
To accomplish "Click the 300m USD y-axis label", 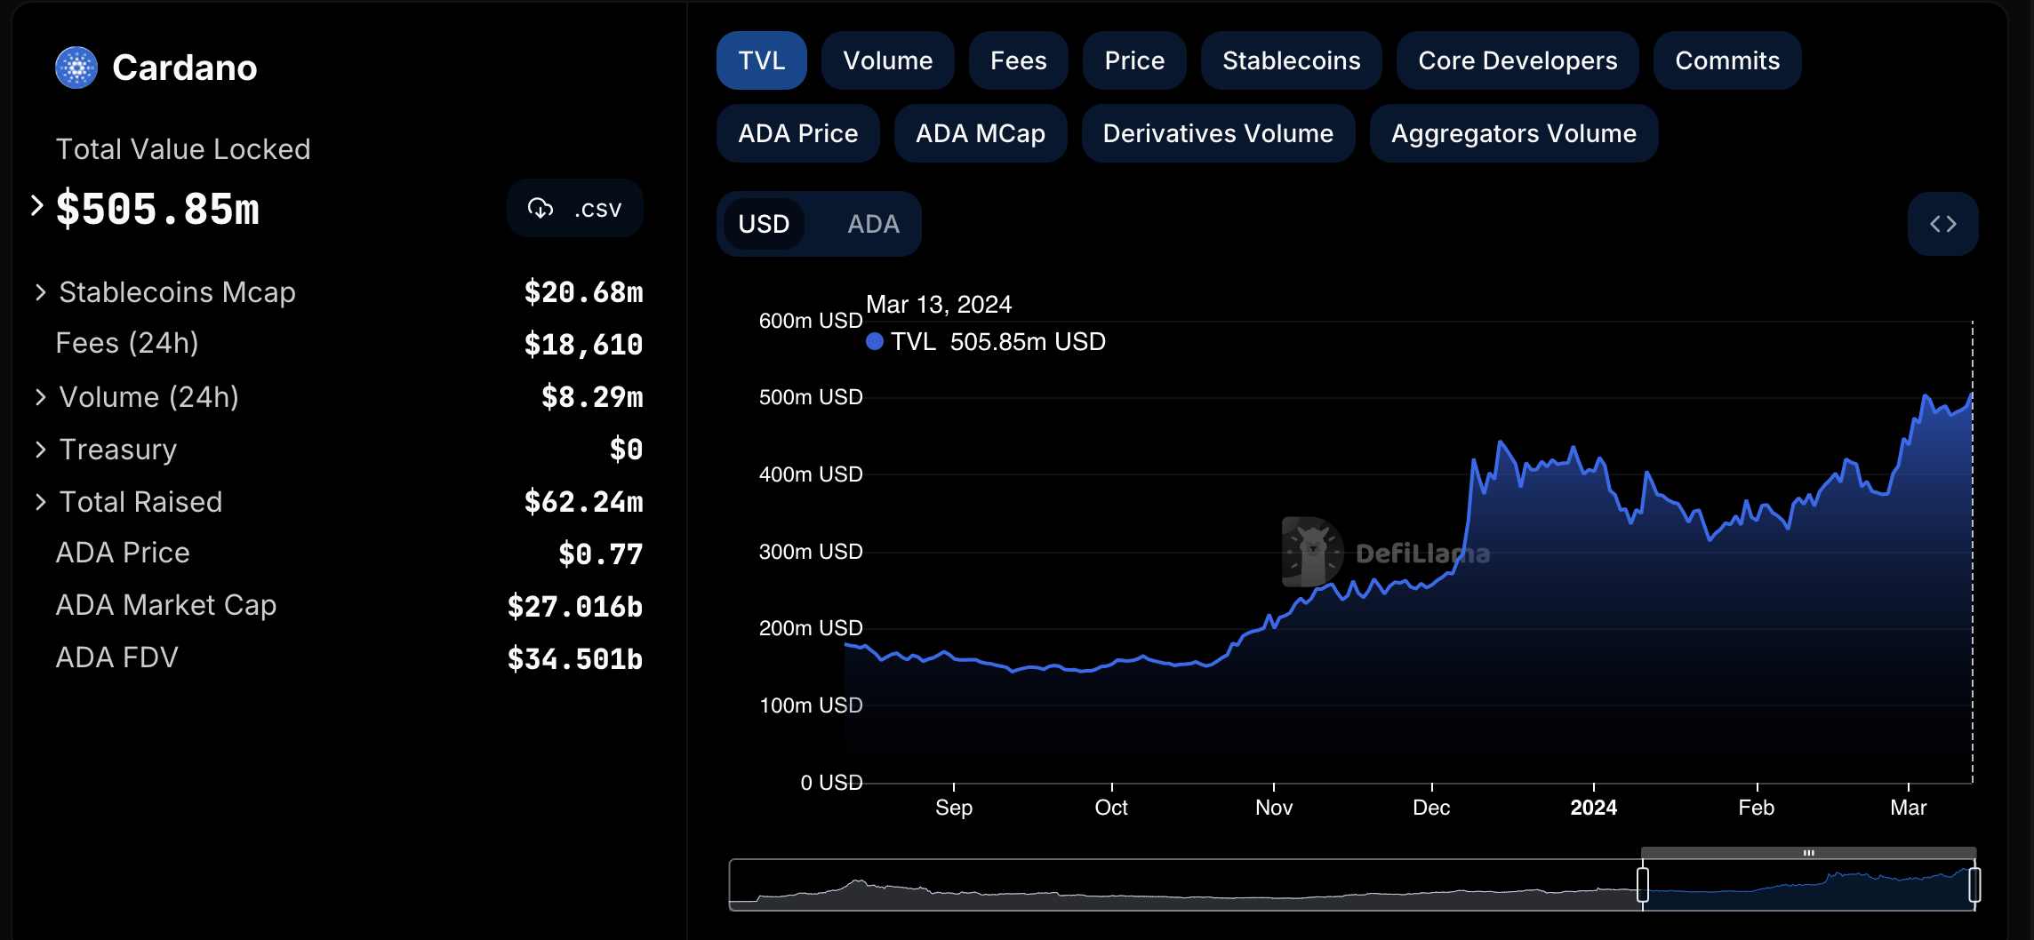I will (811, 552).
